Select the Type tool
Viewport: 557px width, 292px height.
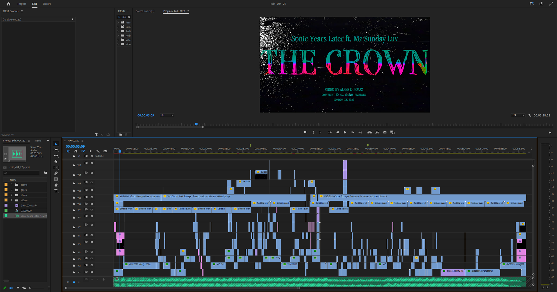tap(56, 191)
